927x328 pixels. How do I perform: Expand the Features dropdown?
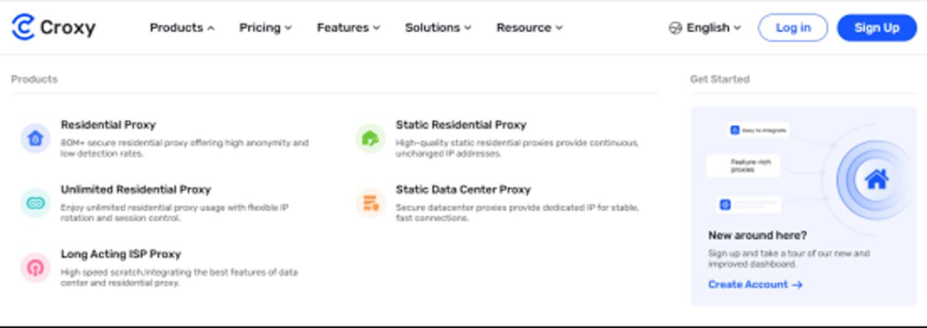point(349,28)
